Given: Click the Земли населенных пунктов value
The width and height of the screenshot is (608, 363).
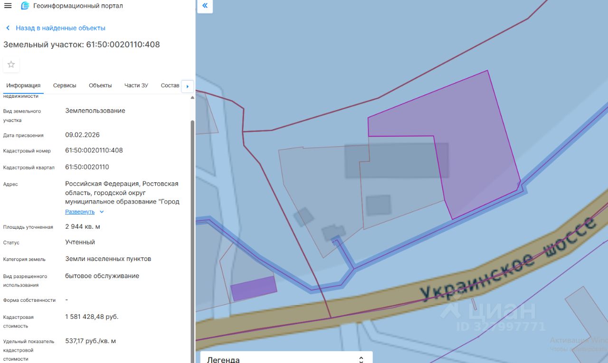Looking at the screenshot, I should 108,259.
